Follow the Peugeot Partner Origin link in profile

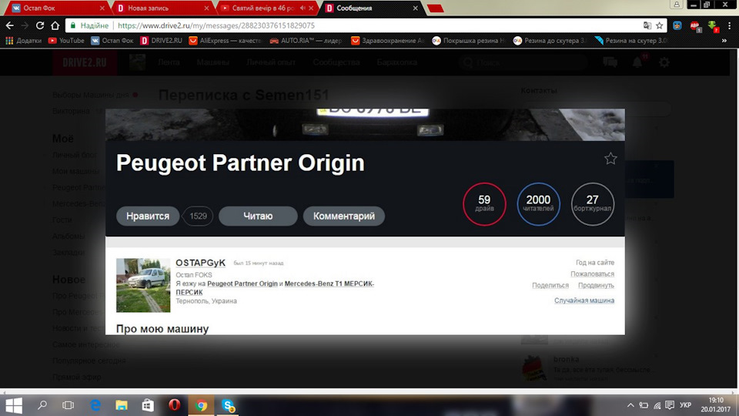(242, 283)
